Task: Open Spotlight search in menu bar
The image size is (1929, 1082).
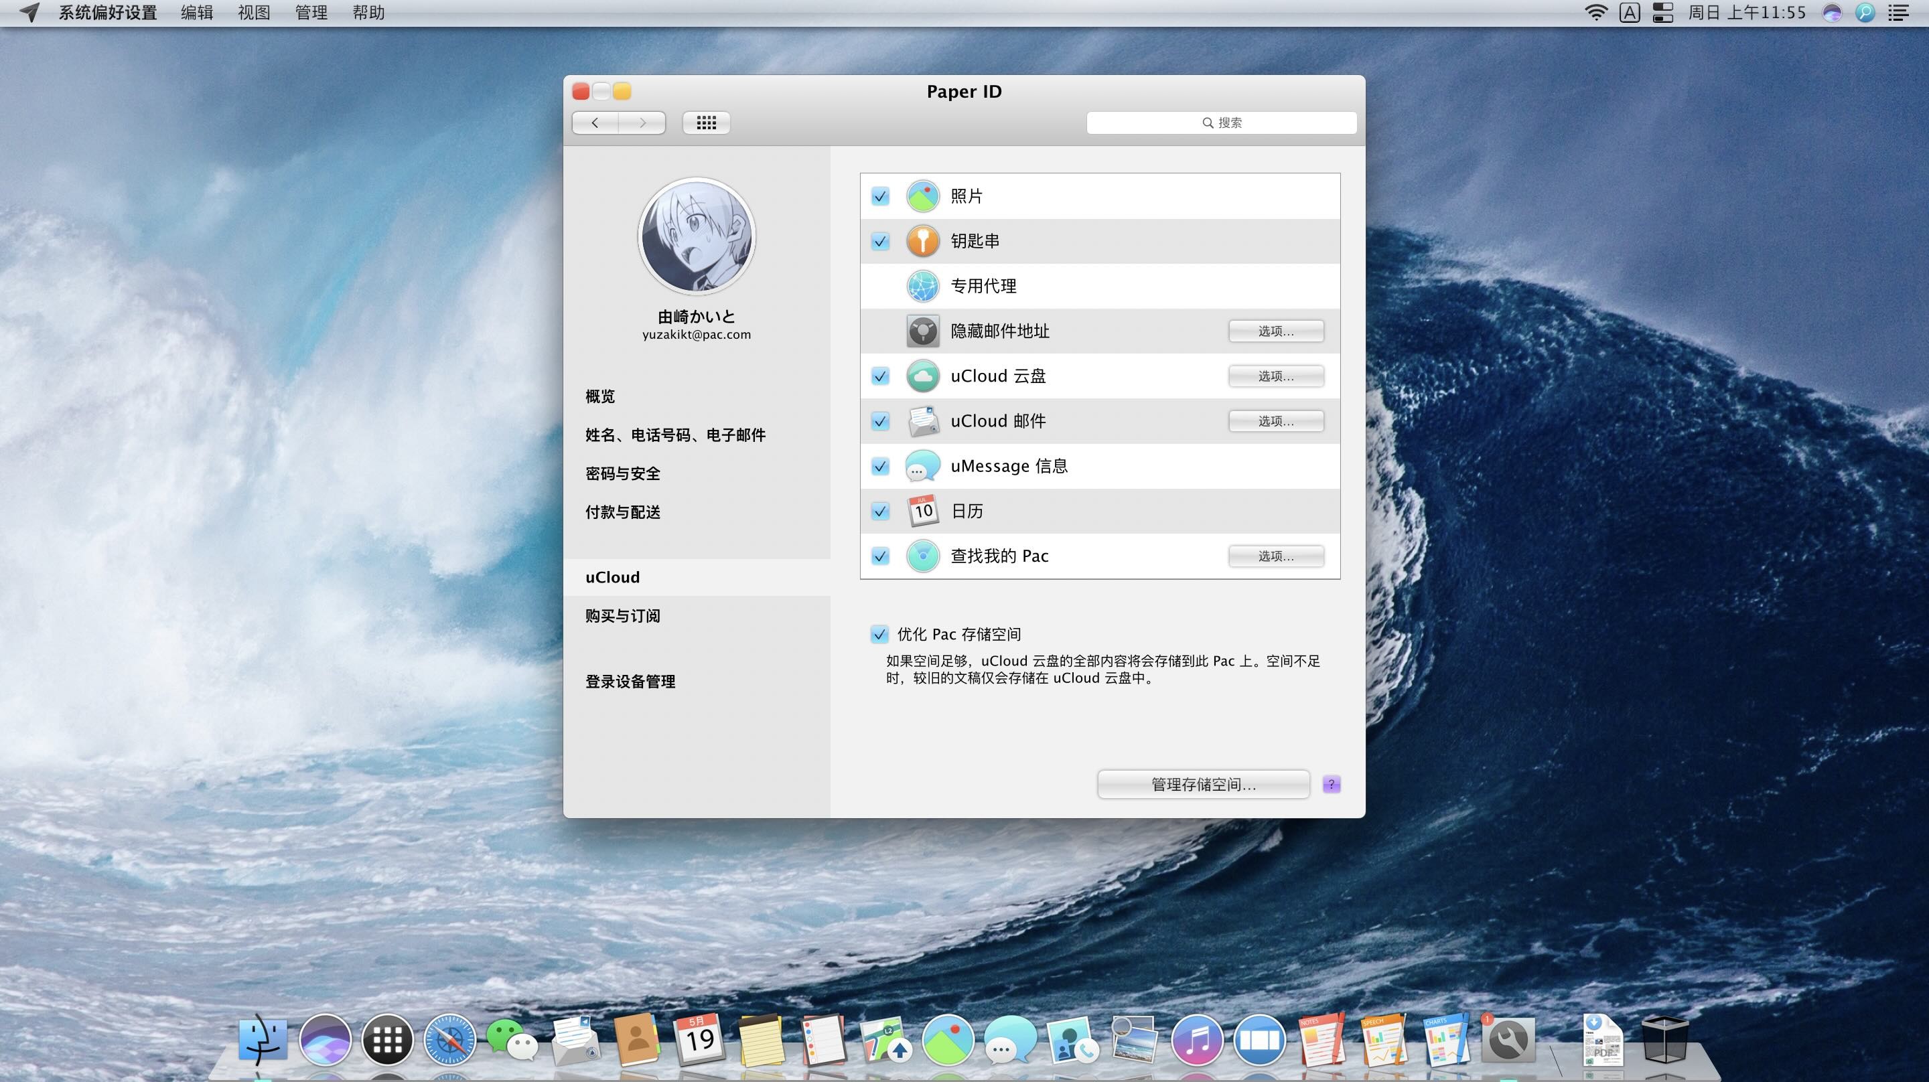Action: (1865, 13)
